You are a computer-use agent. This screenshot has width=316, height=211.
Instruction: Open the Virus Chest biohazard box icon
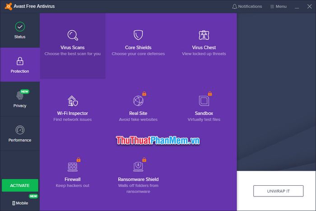click(x=204, y=35)
